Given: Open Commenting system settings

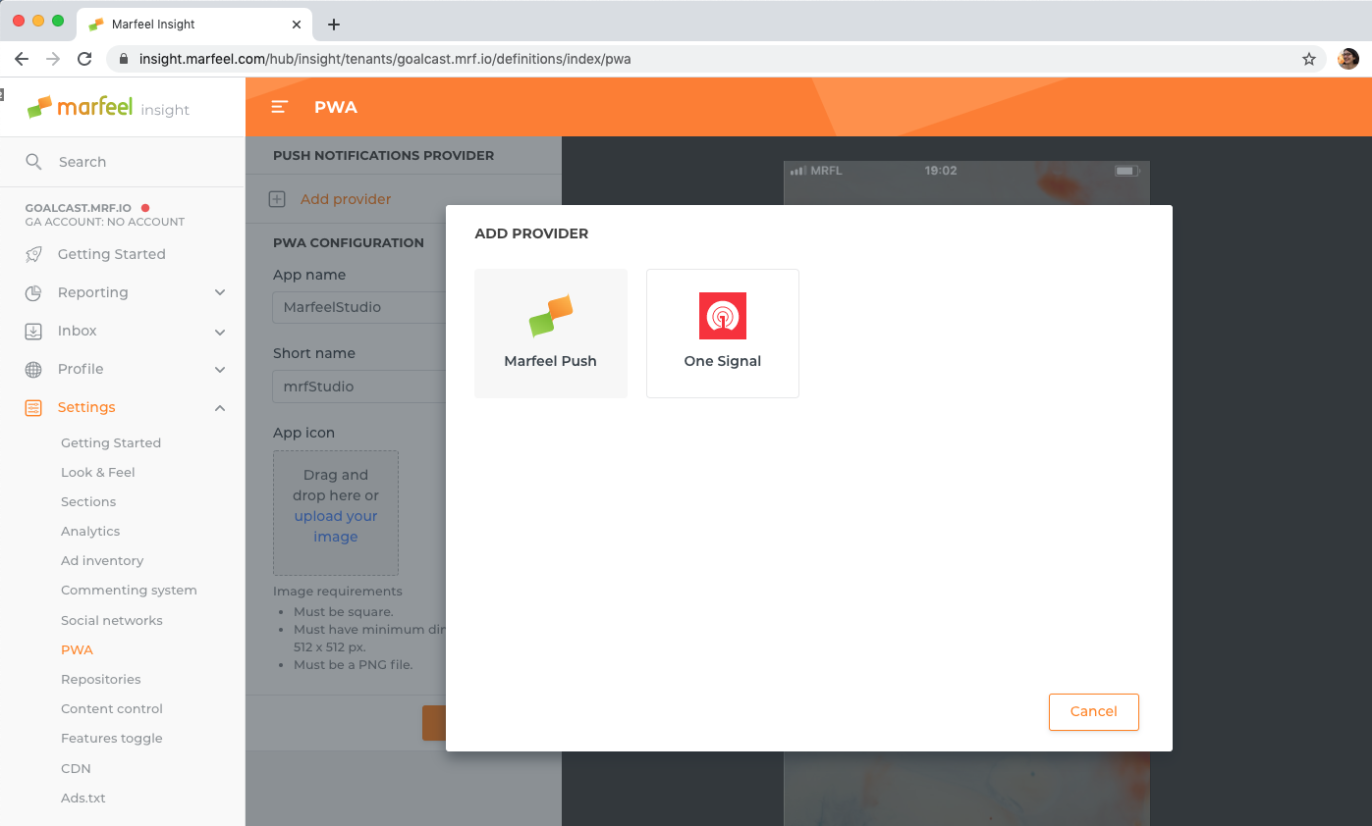Looking at the screenshot, I should 129,590.
